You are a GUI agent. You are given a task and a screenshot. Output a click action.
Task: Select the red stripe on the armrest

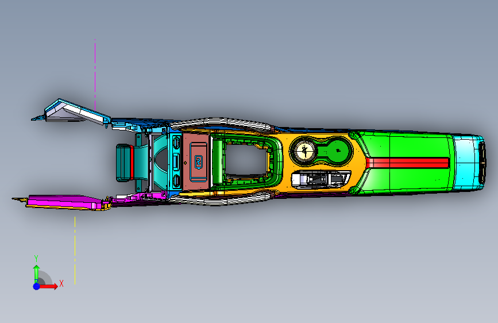(407, 163)
